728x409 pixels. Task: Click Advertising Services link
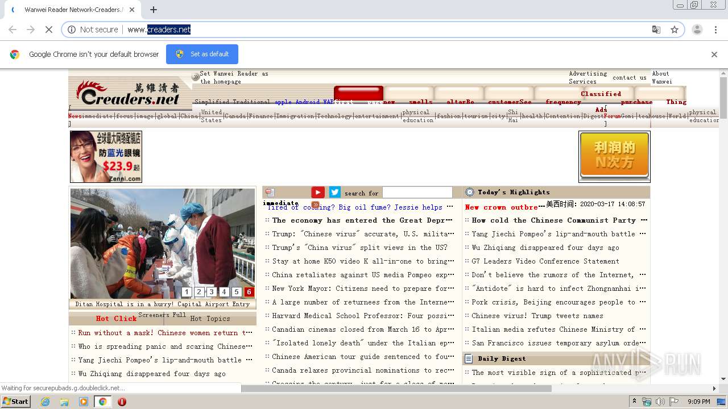pyautogui.click(x=588, y=77)
